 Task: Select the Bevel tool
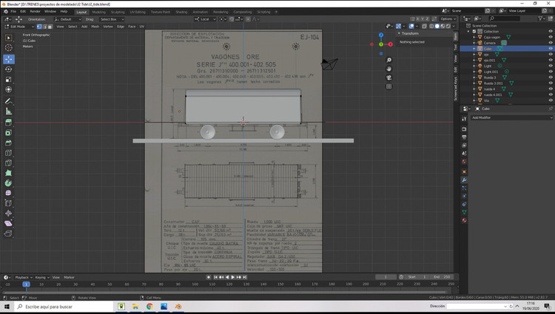[x=9, y=143]
